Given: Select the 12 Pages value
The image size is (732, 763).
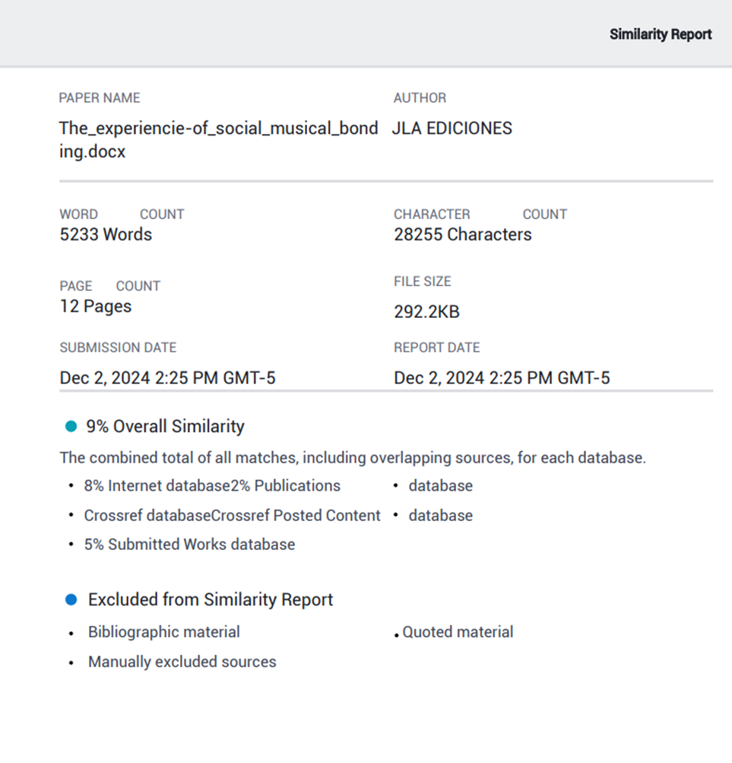Looking at the screenshot, I should click(96, 307).
